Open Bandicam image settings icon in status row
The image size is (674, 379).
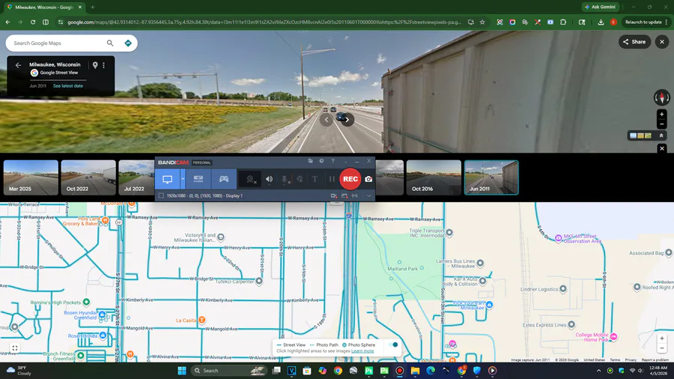344,195
